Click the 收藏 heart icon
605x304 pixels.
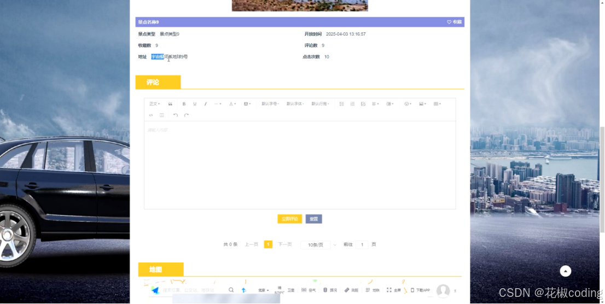coord(449,22)
